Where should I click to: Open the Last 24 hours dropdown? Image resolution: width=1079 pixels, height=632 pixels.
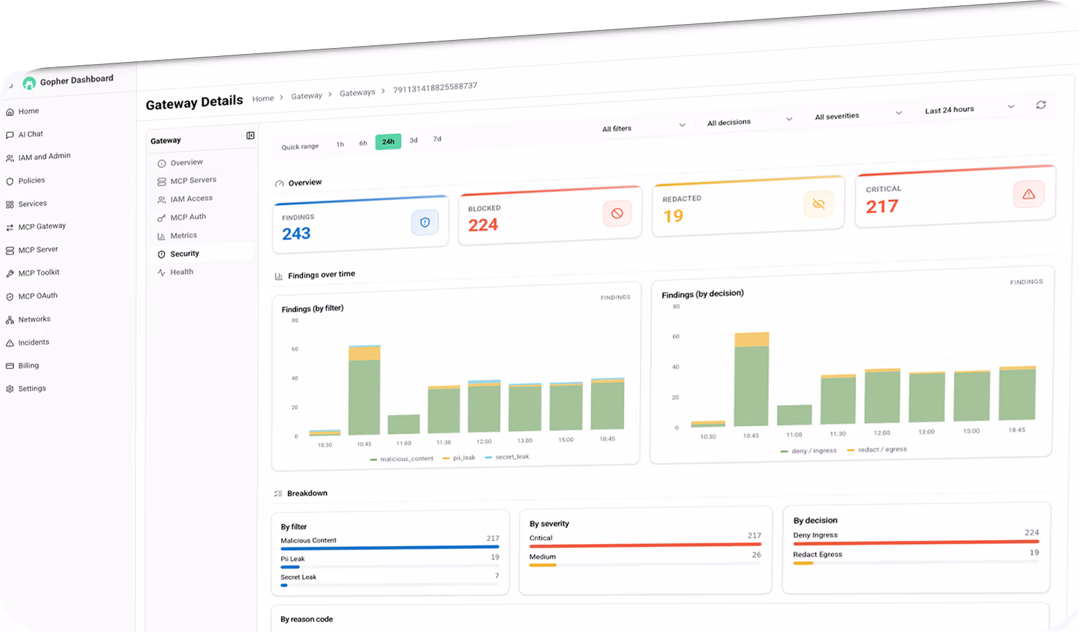pyautogui.click(x=970, y=109)
